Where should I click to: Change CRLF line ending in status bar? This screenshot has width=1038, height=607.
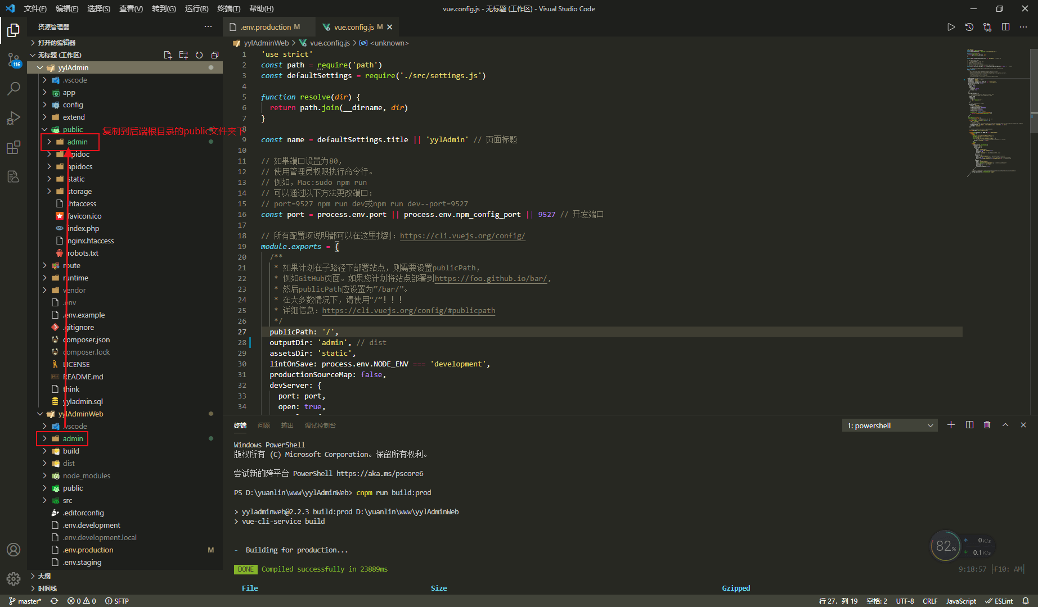pos(930,601)
